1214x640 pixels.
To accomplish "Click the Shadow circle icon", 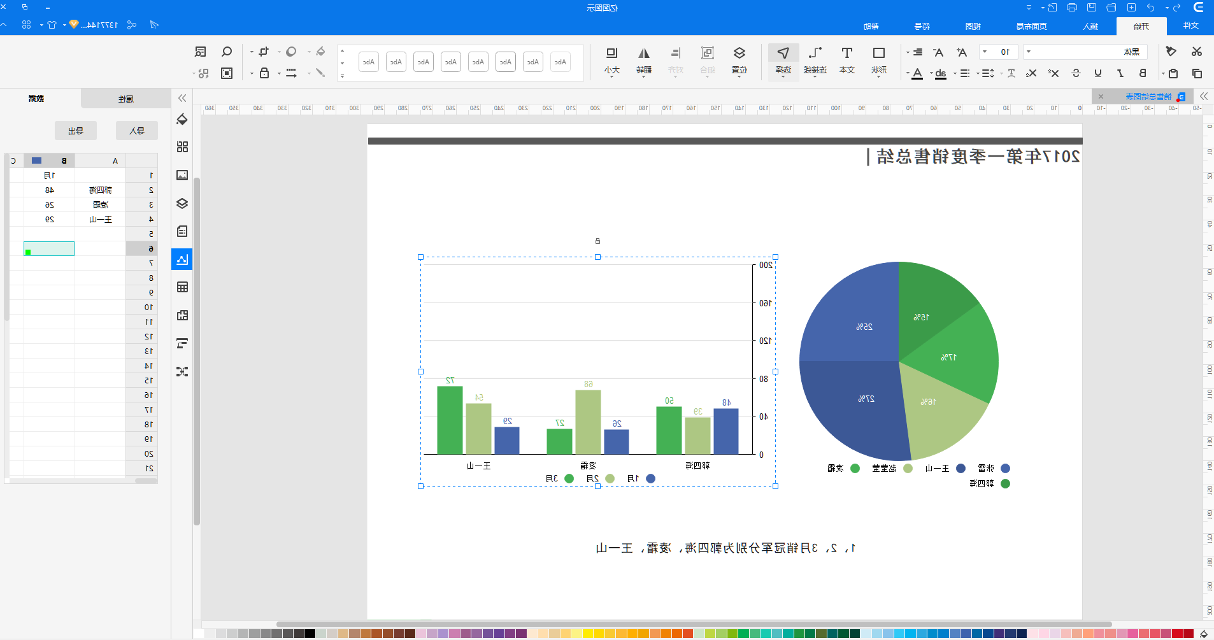I will [291, 52].
